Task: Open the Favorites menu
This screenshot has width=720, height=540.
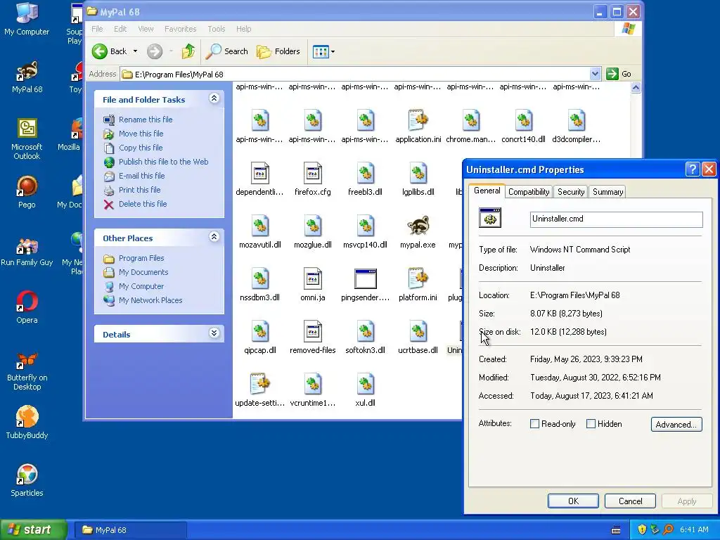Action: [x=181, y=29]
